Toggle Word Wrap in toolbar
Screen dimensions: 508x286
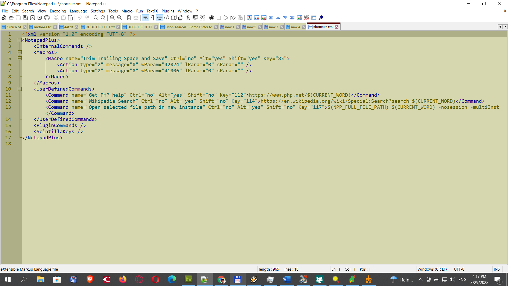tap(145, 18)
